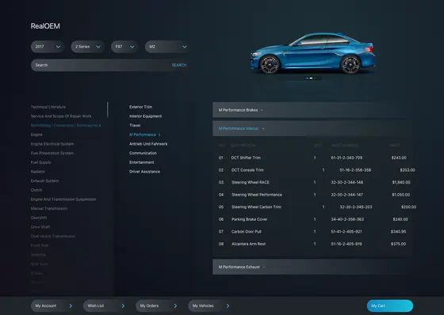Screen dimensions: 444x315
Task: Select Engine Electrical System category
Action: pos(52,144)
